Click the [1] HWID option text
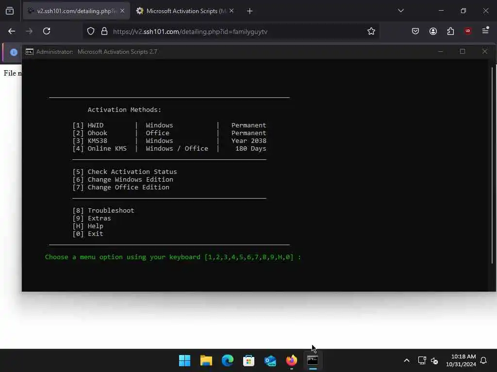 pos(88,125)
